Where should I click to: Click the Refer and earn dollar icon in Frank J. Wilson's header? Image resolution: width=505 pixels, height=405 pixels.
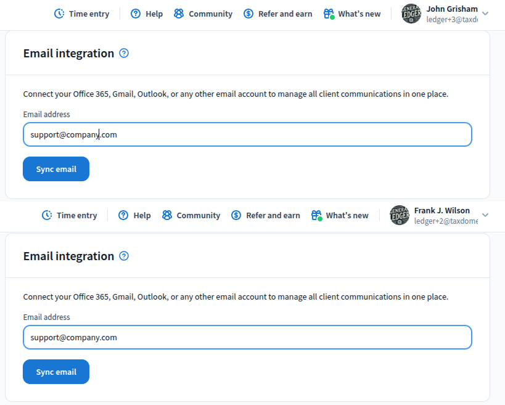click(236, 215)
